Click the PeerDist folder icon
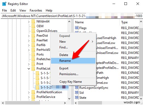Viewport: 143px width, 105px height. tap(33, 36)
